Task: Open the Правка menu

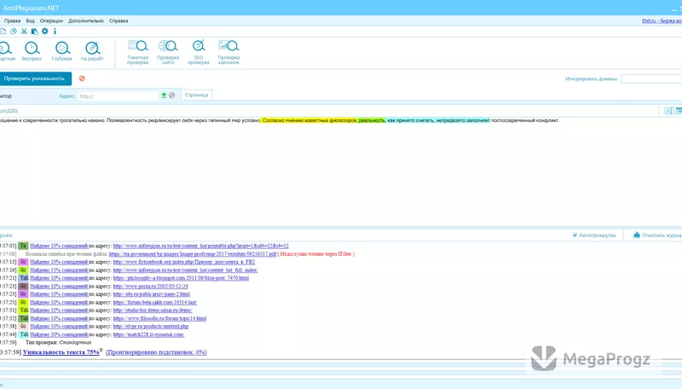Action: click(12, 20)
